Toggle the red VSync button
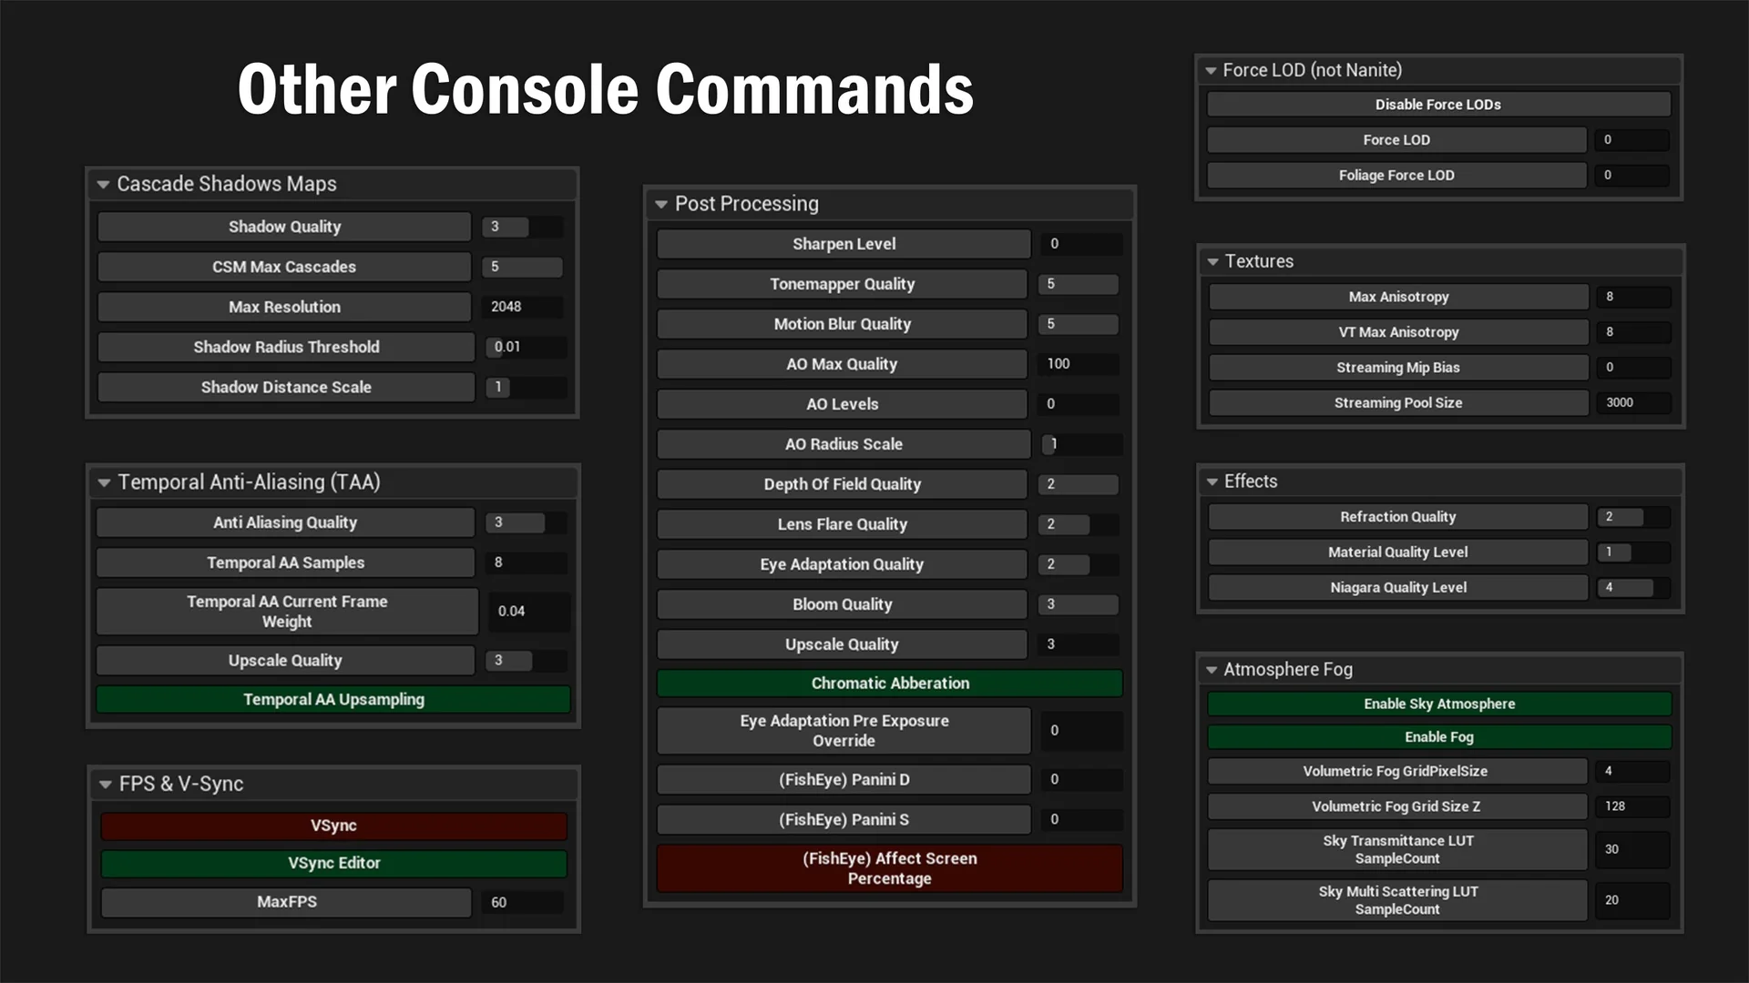 pyautogui.click(x=333, y=826)
